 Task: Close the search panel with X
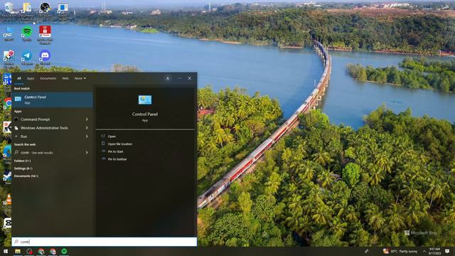[x=190, y=78]
